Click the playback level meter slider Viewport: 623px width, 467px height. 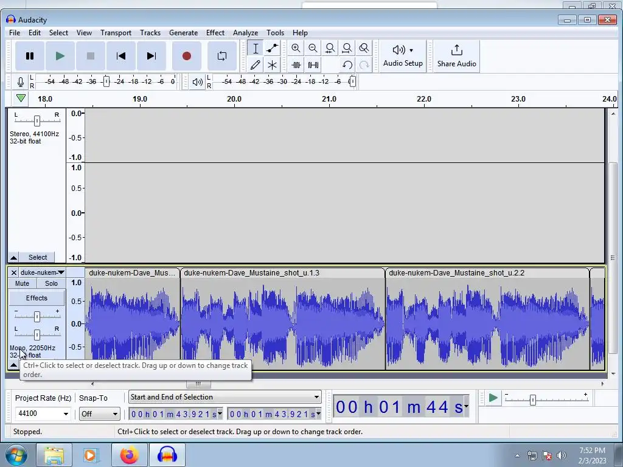coord(352,82)
